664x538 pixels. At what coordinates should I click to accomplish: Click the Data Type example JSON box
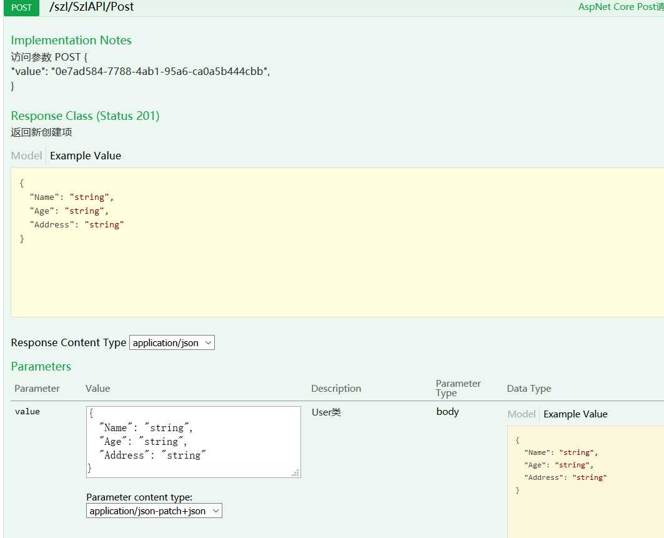pos(586,482)
